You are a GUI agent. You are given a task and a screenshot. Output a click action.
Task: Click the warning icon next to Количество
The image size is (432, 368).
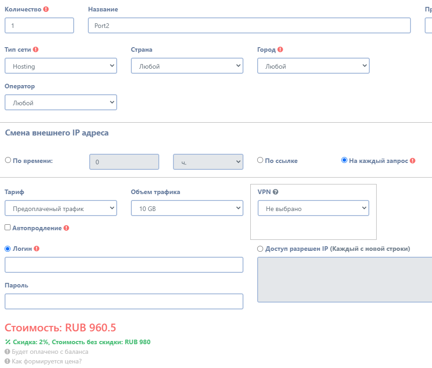click(x=46, y=9)
